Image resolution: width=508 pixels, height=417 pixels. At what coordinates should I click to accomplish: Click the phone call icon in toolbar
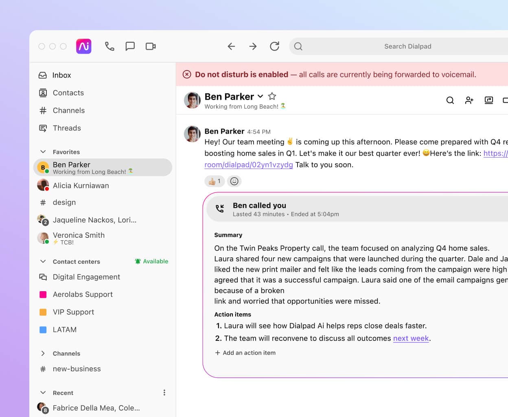coord(109,46)
